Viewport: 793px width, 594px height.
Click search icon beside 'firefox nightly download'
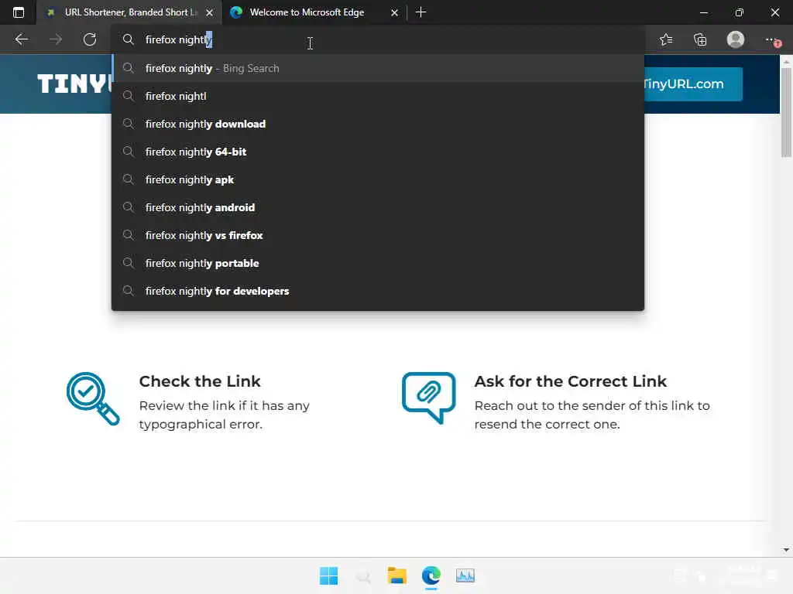(x=129, y=124)
